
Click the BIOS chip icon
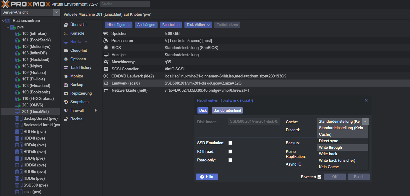point(106,48)
